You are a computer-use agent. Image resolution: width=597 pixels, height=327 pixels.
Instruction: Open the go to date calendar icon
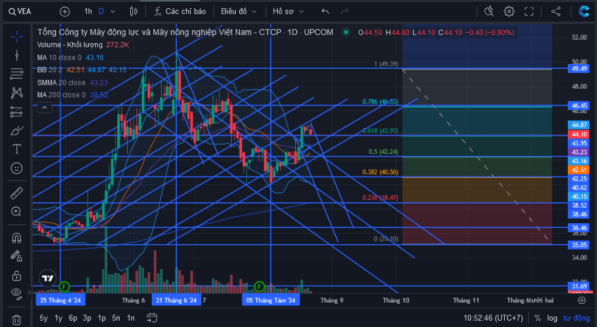coord(152,318)
